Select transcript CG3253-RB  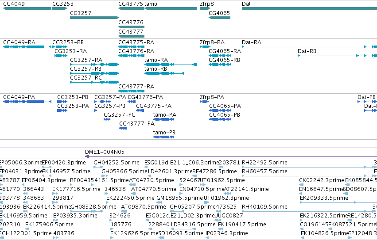click(60, 47)
